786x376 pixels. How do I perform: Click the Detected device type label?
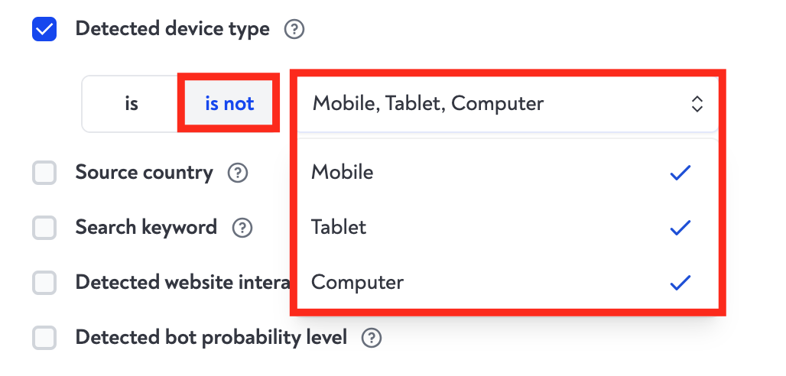pyautogui.click(x=172, y=30)
